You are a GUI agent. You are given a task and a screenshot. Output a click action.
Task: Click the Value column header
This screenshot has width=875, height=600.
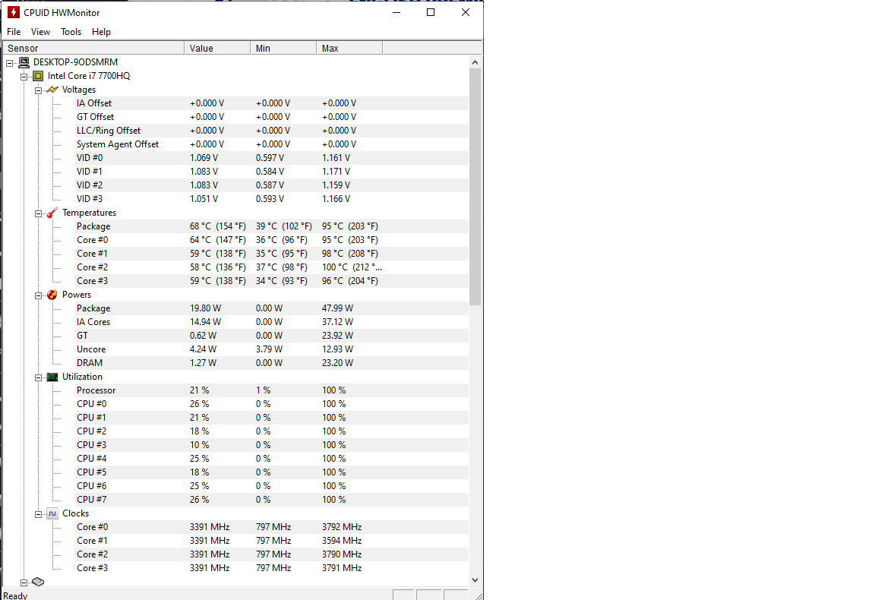click(x=216, y=49)
